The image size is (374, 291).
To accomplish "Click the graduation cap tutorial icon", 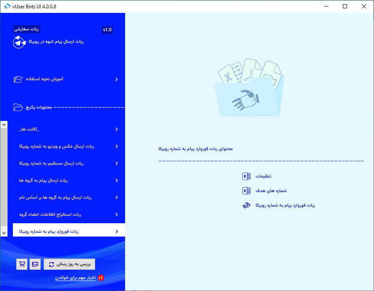I will coord(18,79).
